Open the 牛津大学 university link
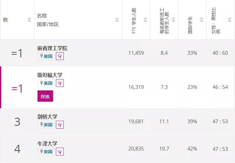The image size is (235, 163). pyautogui.click(x=47, y=144)
